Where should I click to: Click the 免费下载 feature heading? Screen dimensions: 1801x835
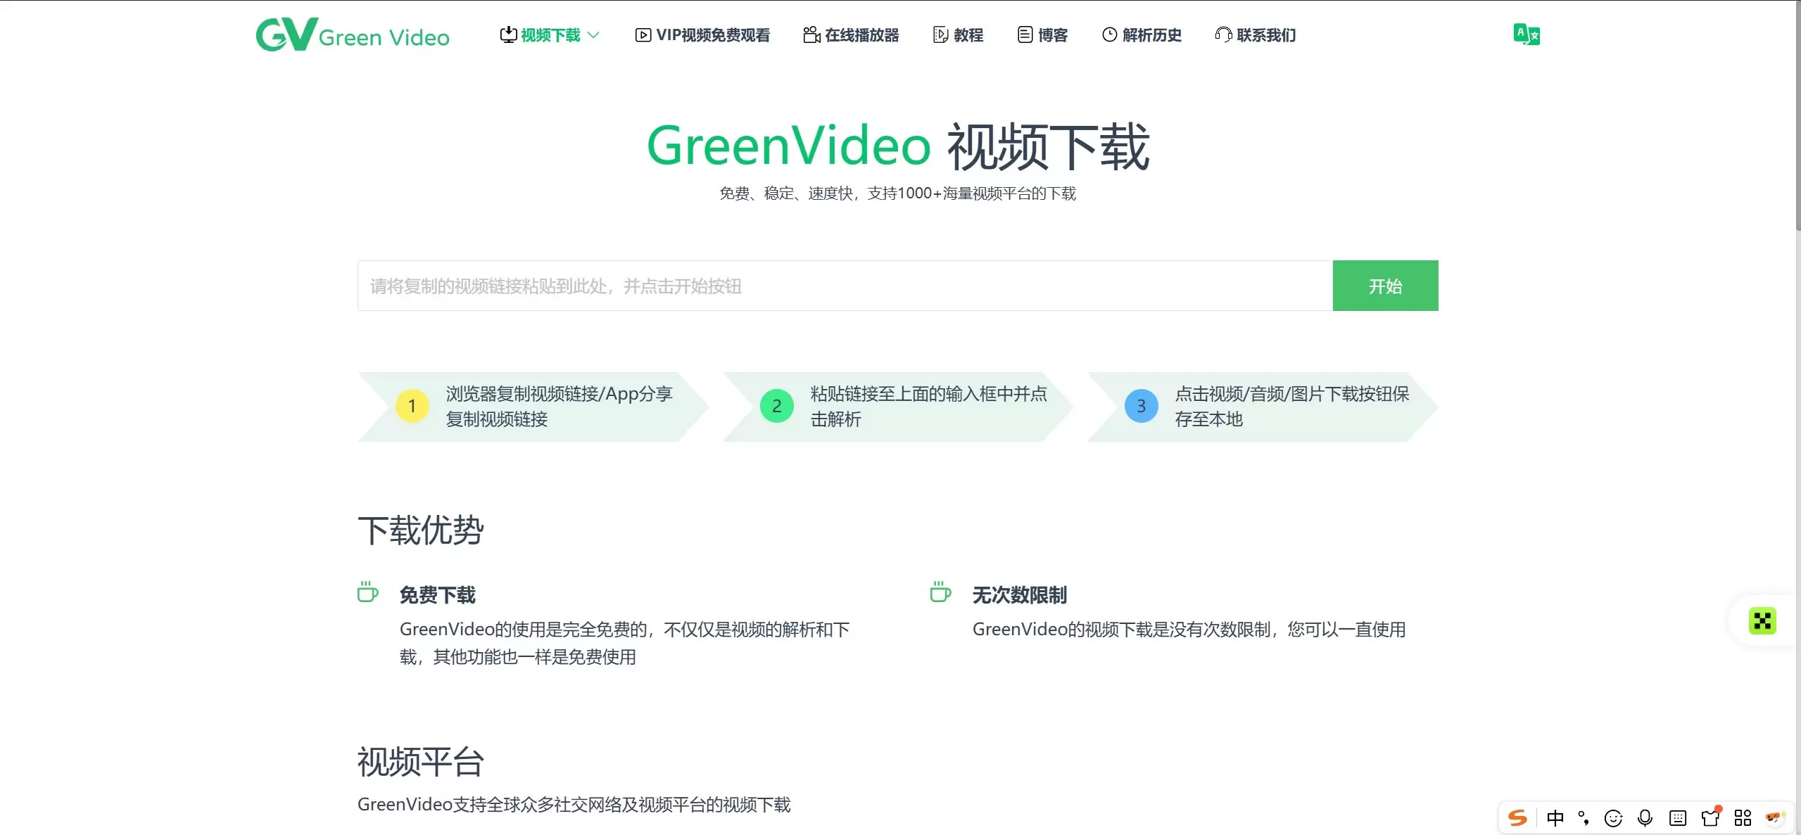click(x=437, y=594)
